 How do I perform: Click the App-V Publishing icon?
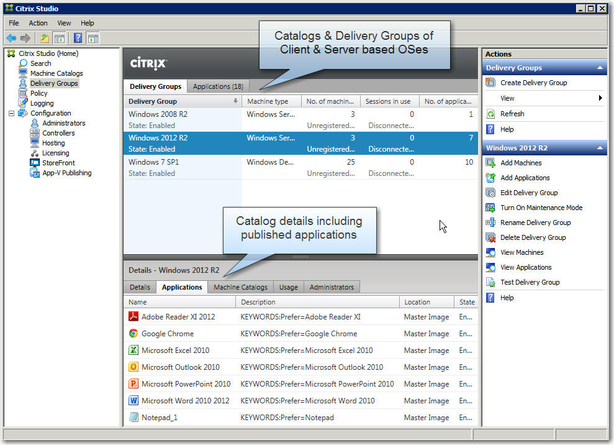pyautogui.click(x=35, y=173)
